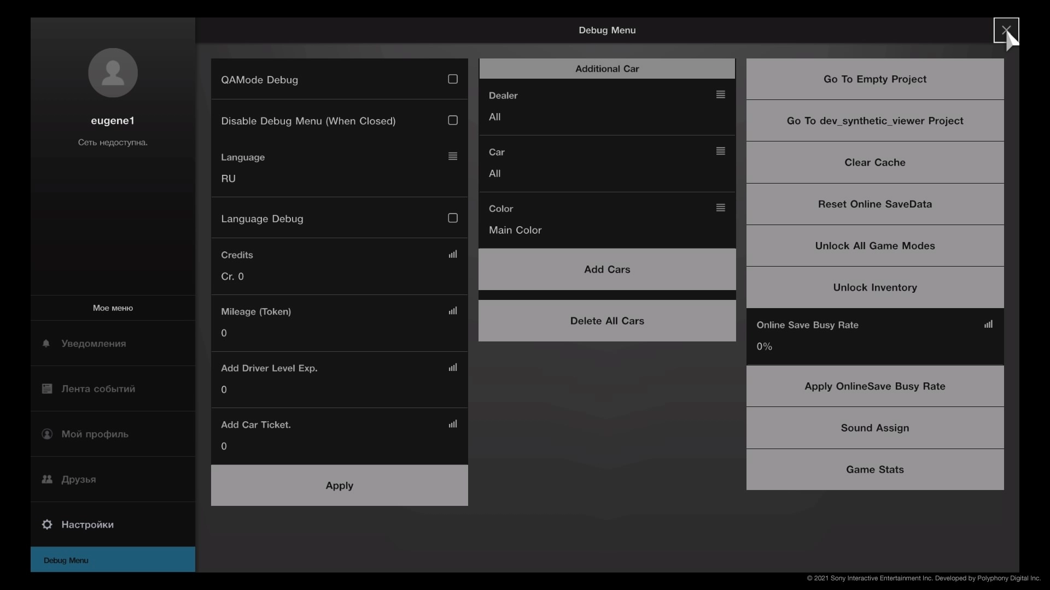The image size is (1050, 590).
Task: Toggle the Language Debug checkbox
Action: click(x=453, y=218)
